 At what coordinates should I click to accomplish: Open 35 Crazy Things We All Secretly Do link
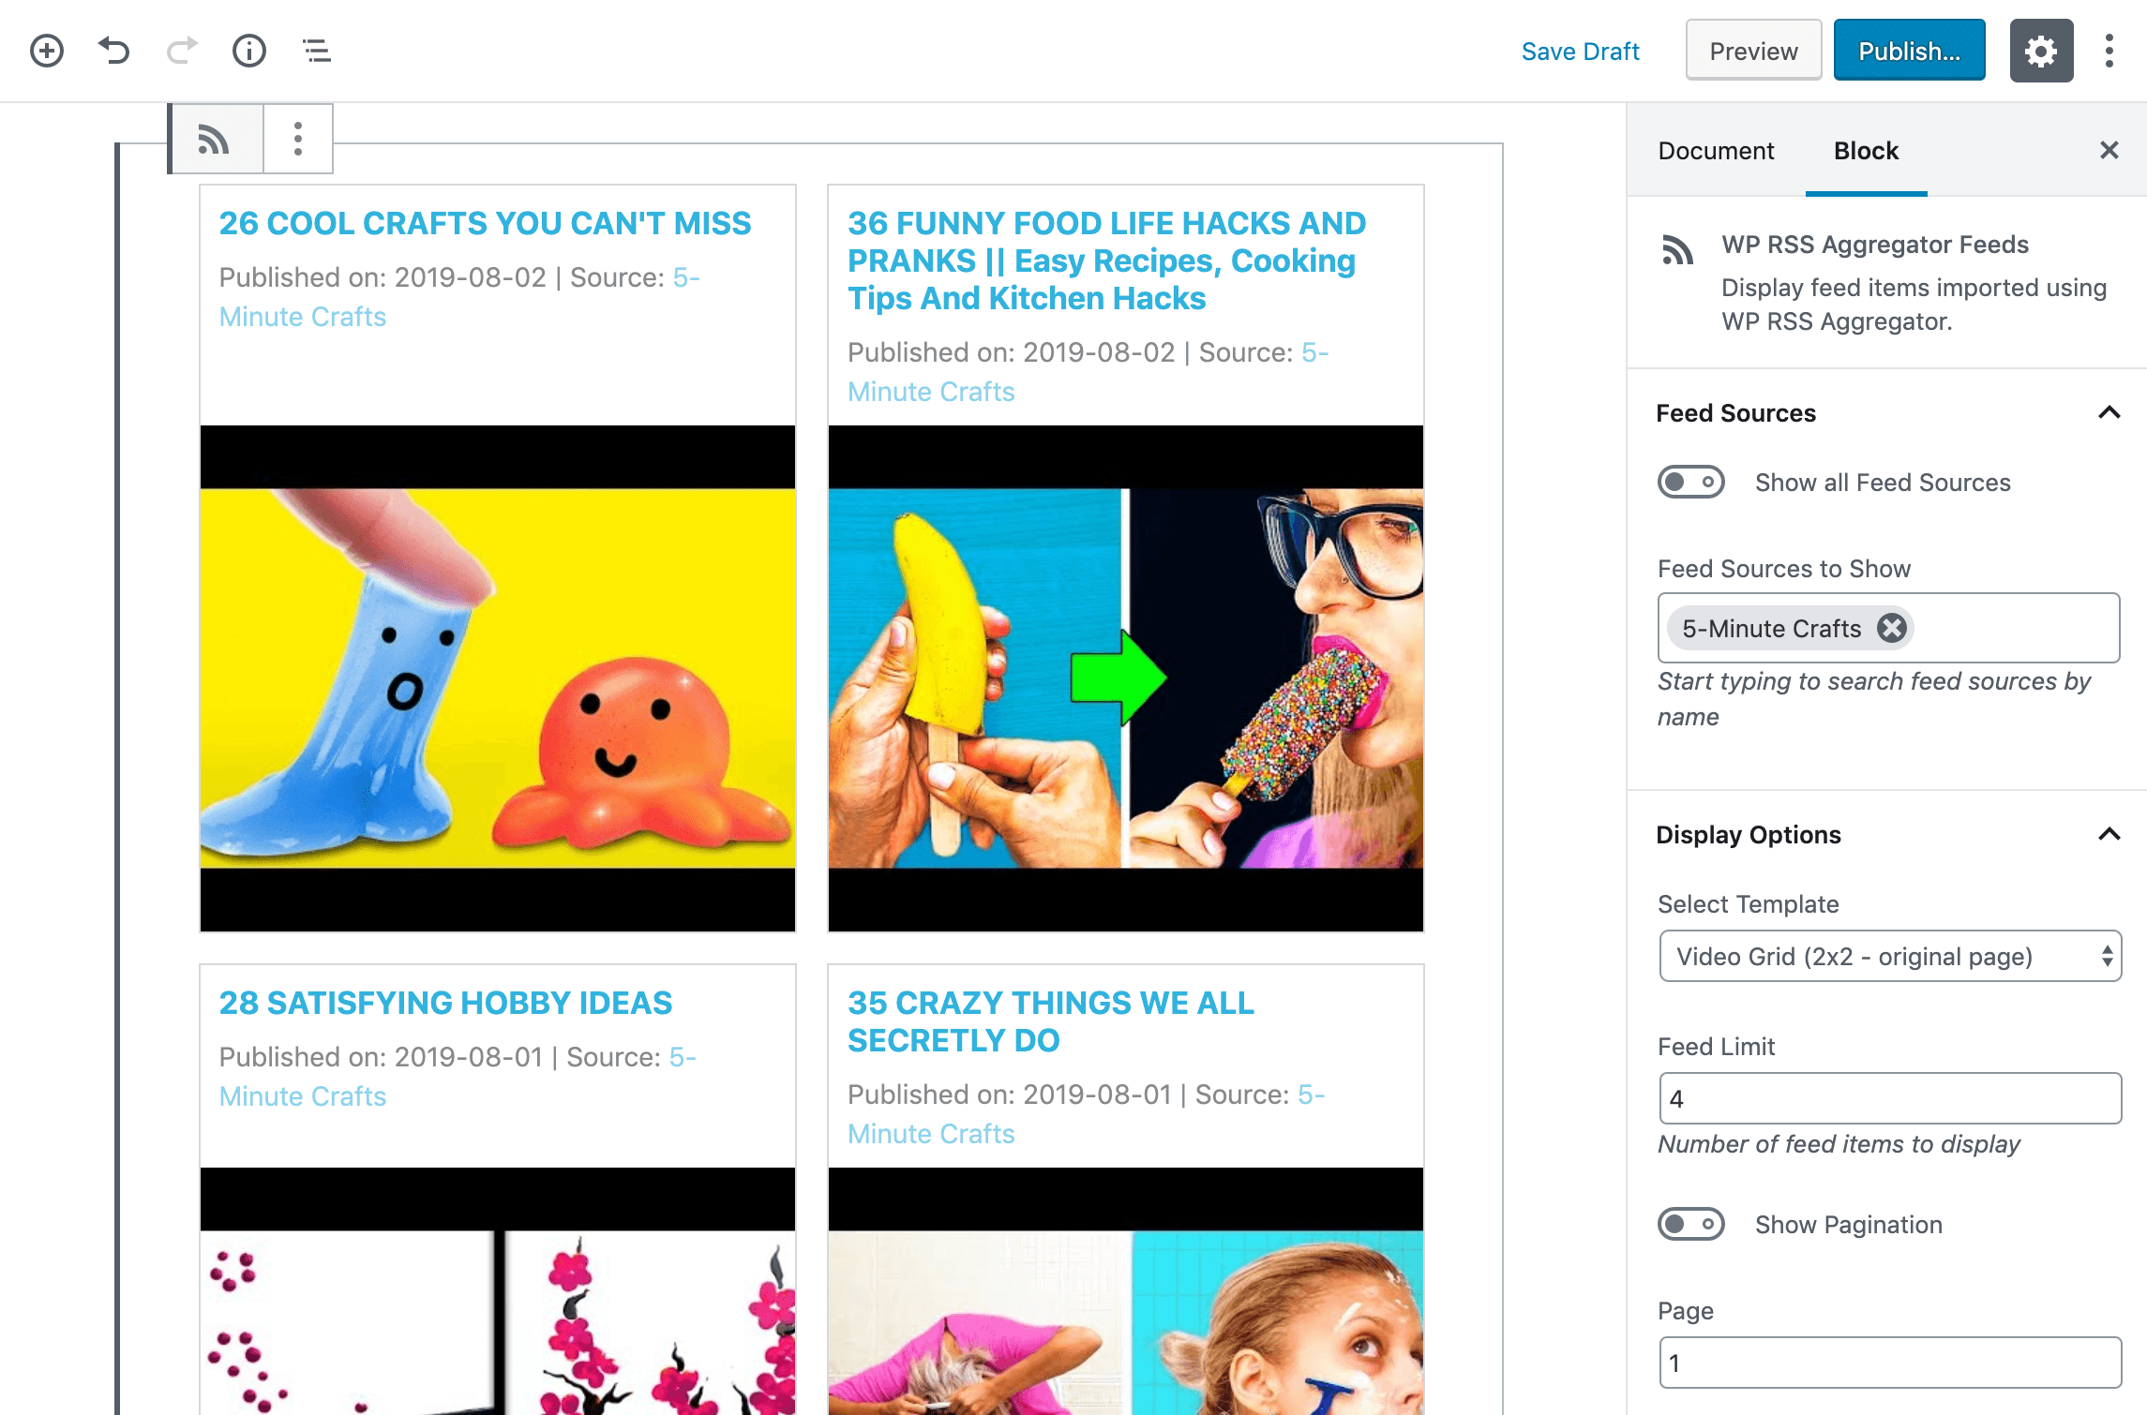(x=1050, y=1021)
